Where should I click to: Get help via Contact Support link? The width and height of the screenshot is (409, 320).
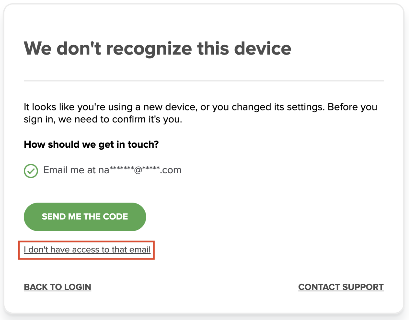pyautogui.click(x=341, y=287)
